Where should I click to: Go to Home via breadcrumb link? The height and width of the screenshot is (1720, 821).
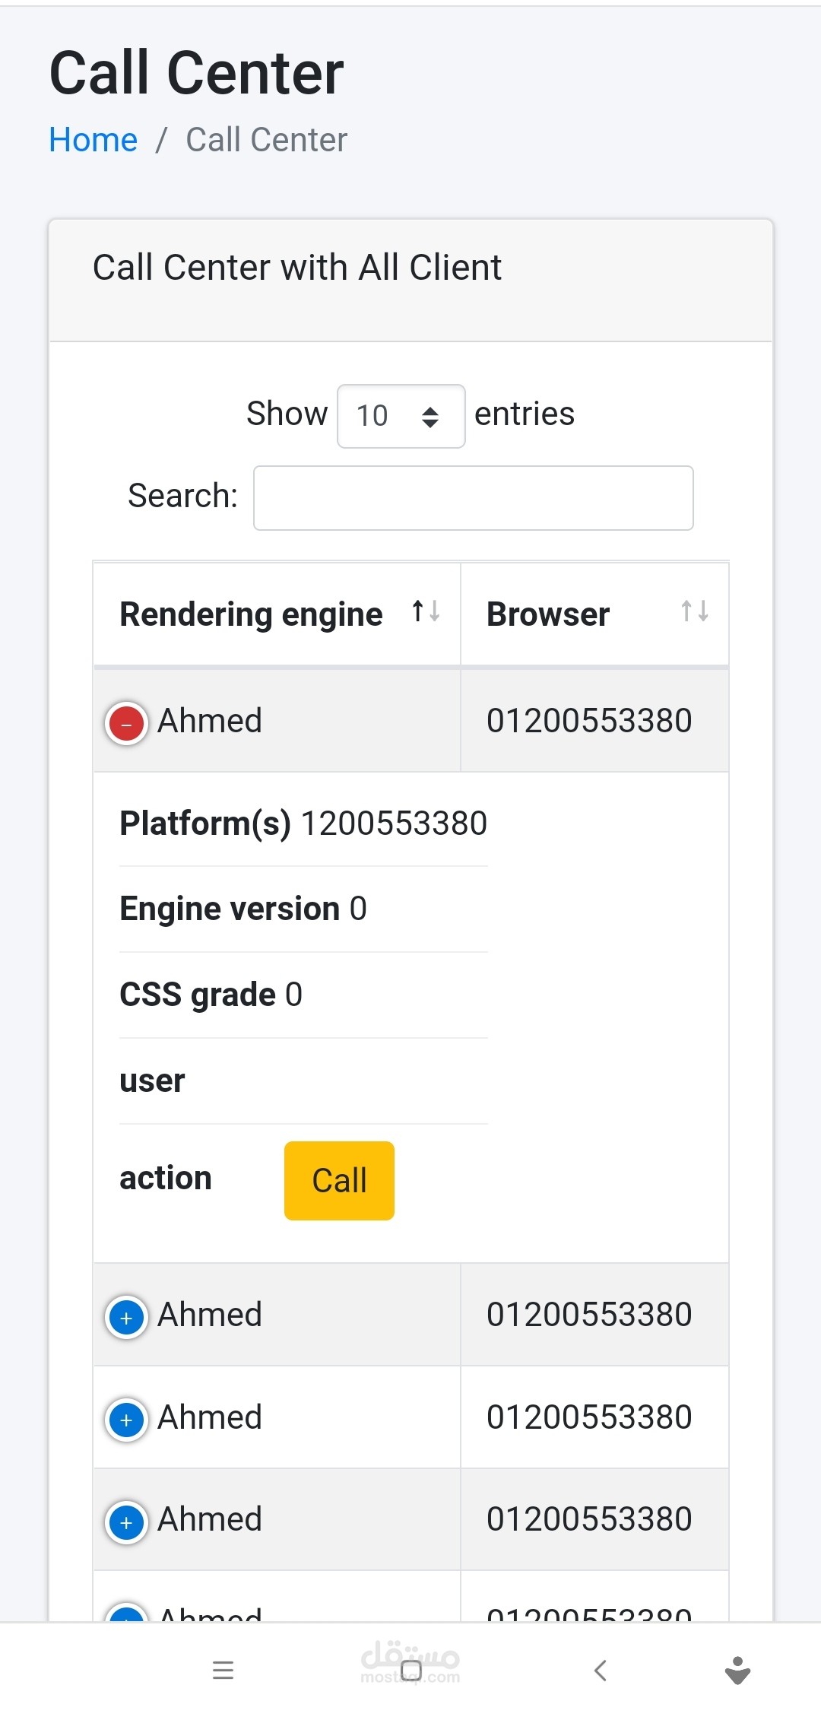93,140
